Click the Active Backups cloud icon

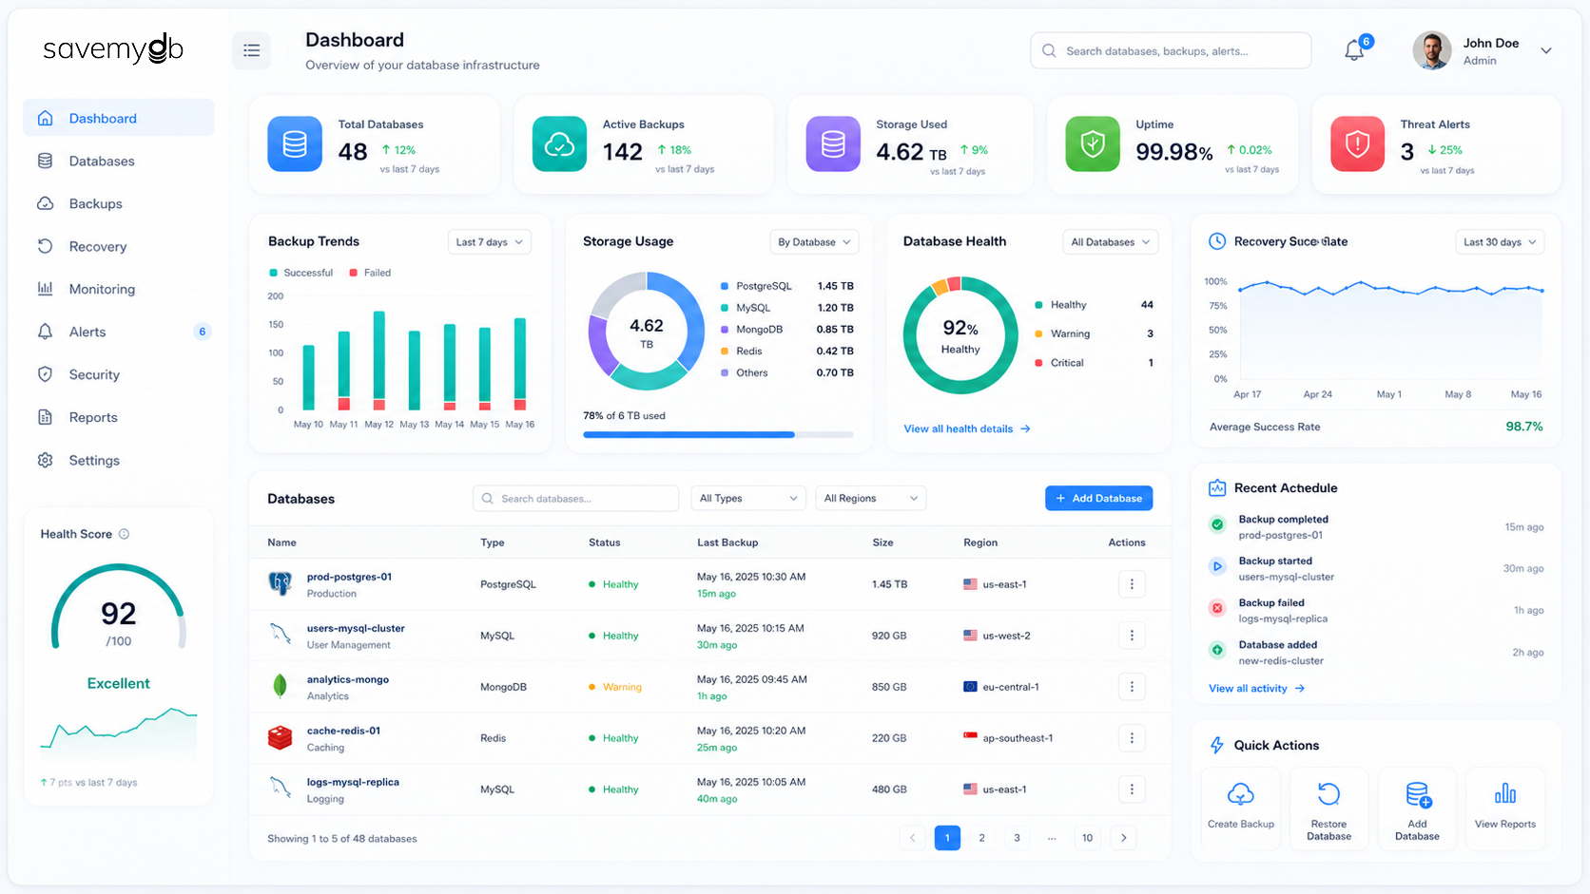[559, 143]
